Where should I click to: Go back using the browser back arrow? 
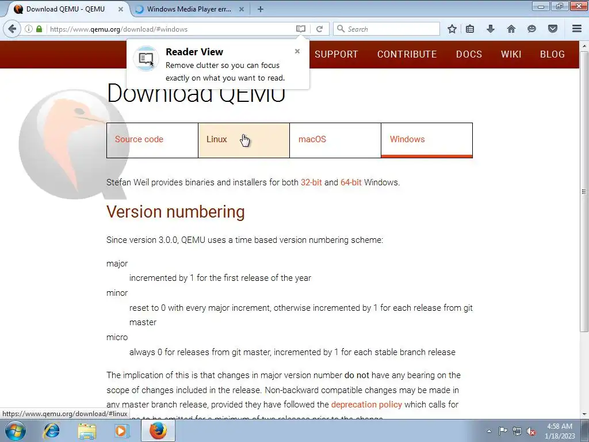pos(12,29)
